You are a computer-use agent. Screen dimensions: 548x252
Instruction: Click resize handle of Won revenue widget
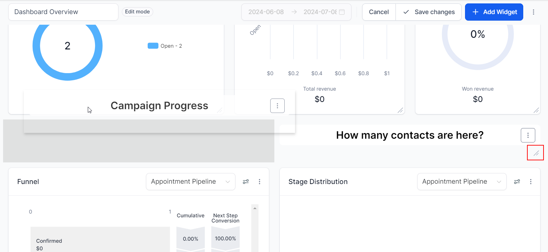(536, 110)
